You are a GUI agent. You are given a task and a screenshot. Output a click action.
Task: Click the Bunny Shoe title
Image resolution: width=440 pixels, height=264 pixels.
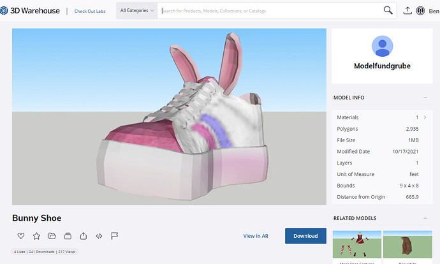[37, 218]
